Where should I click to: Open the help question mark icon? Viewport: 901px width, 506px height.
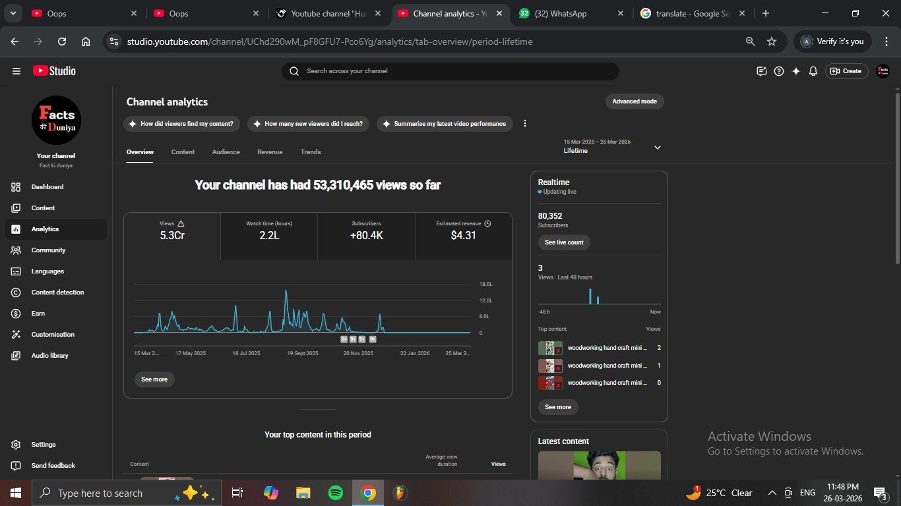coord(779,71)
